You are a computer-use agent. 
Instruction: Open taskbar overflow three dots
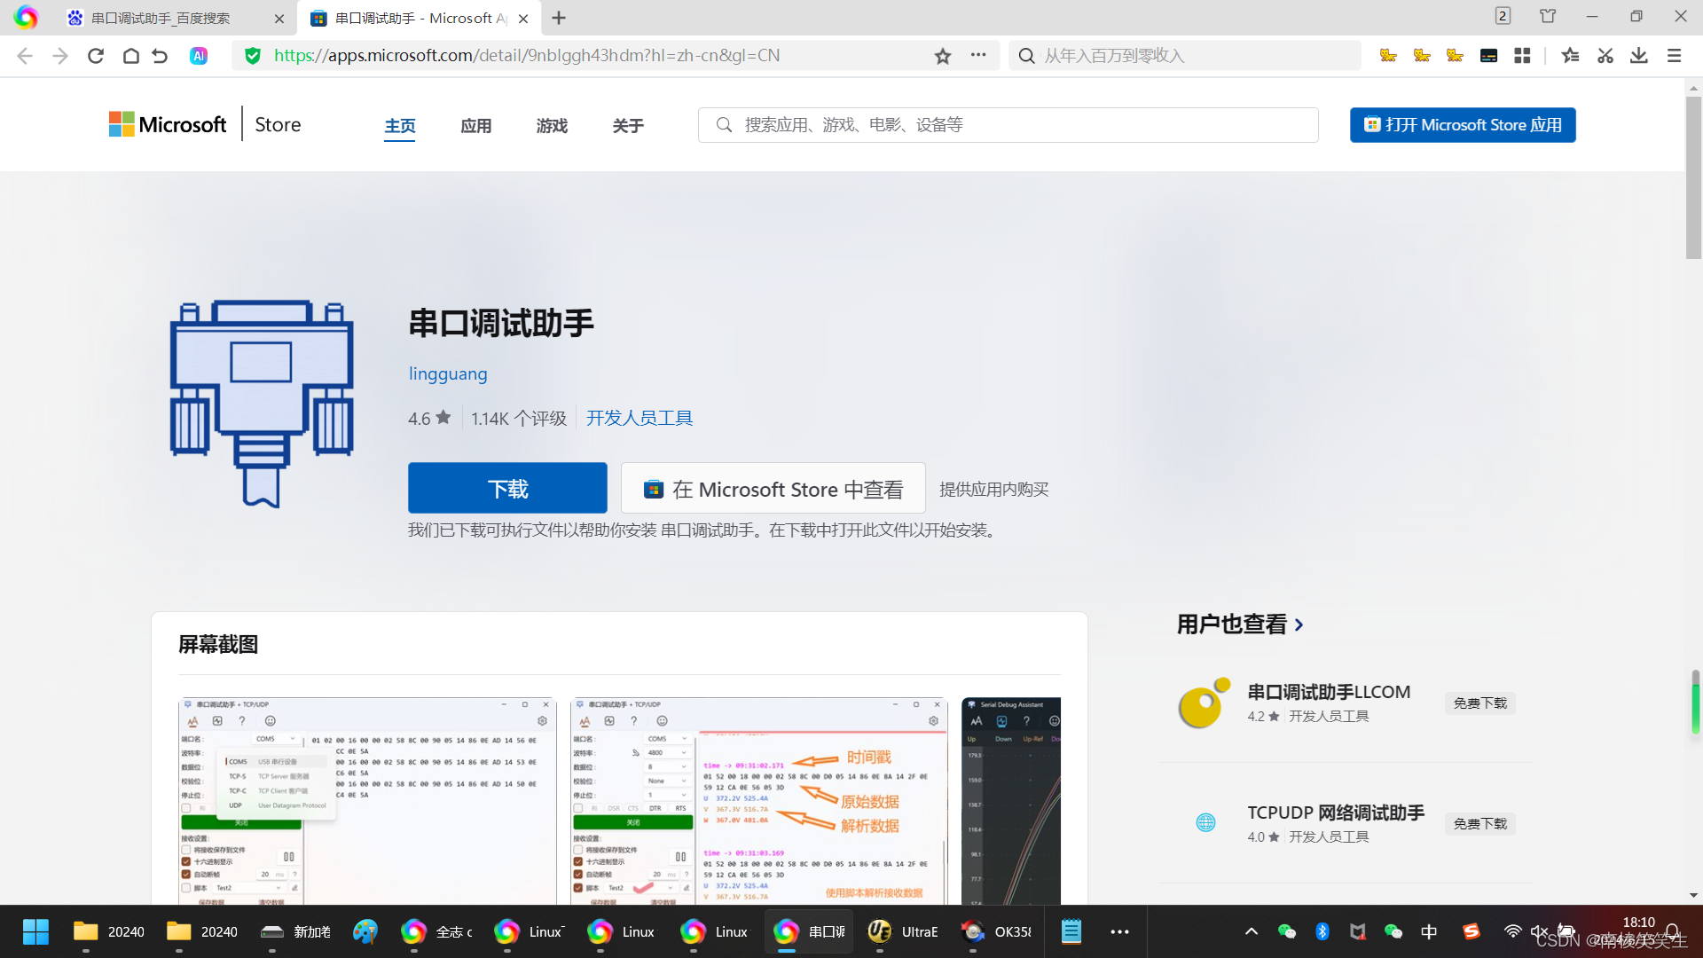coord(1119,931)
